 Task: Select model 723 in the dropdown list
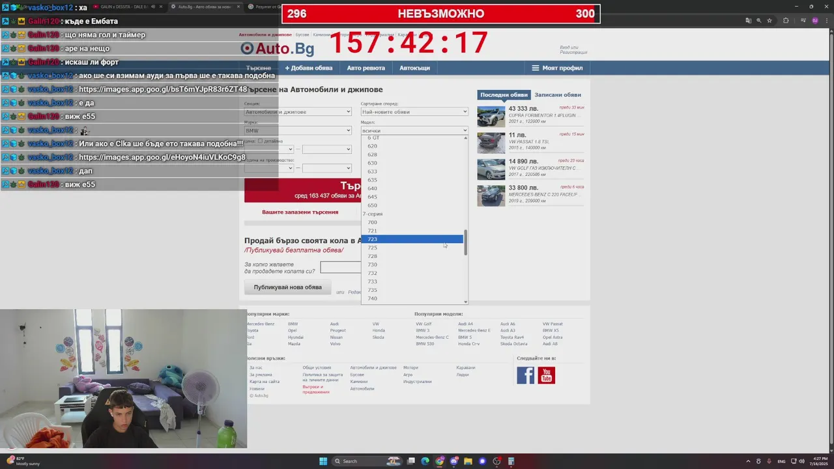(412, 239)
